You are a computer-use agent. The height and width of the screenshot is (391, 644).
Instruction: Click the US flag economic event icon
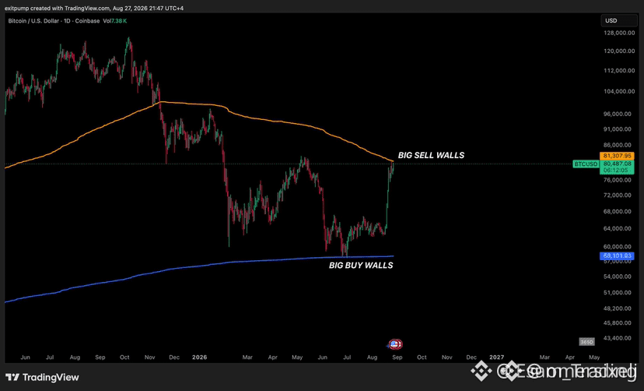click(x=394, y=344)
